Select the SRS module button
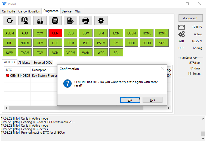Viewport: 206px width, 141px height. pos(162,43)
